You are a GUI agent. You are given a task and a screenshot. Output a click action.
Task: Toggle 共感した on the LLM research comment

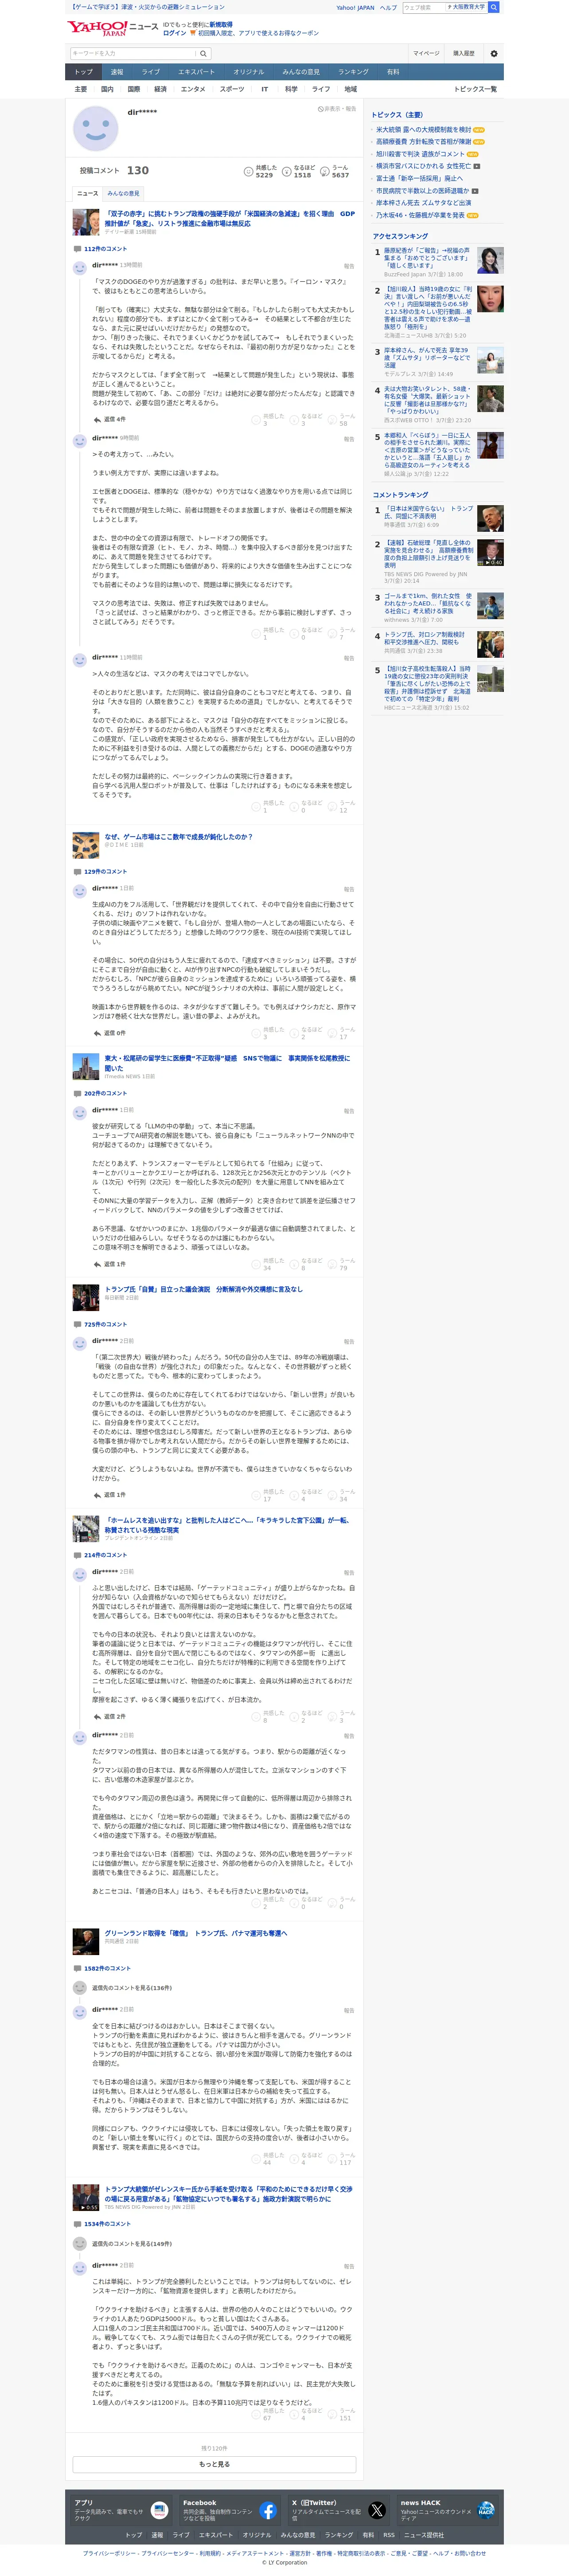click(267, 1264)
